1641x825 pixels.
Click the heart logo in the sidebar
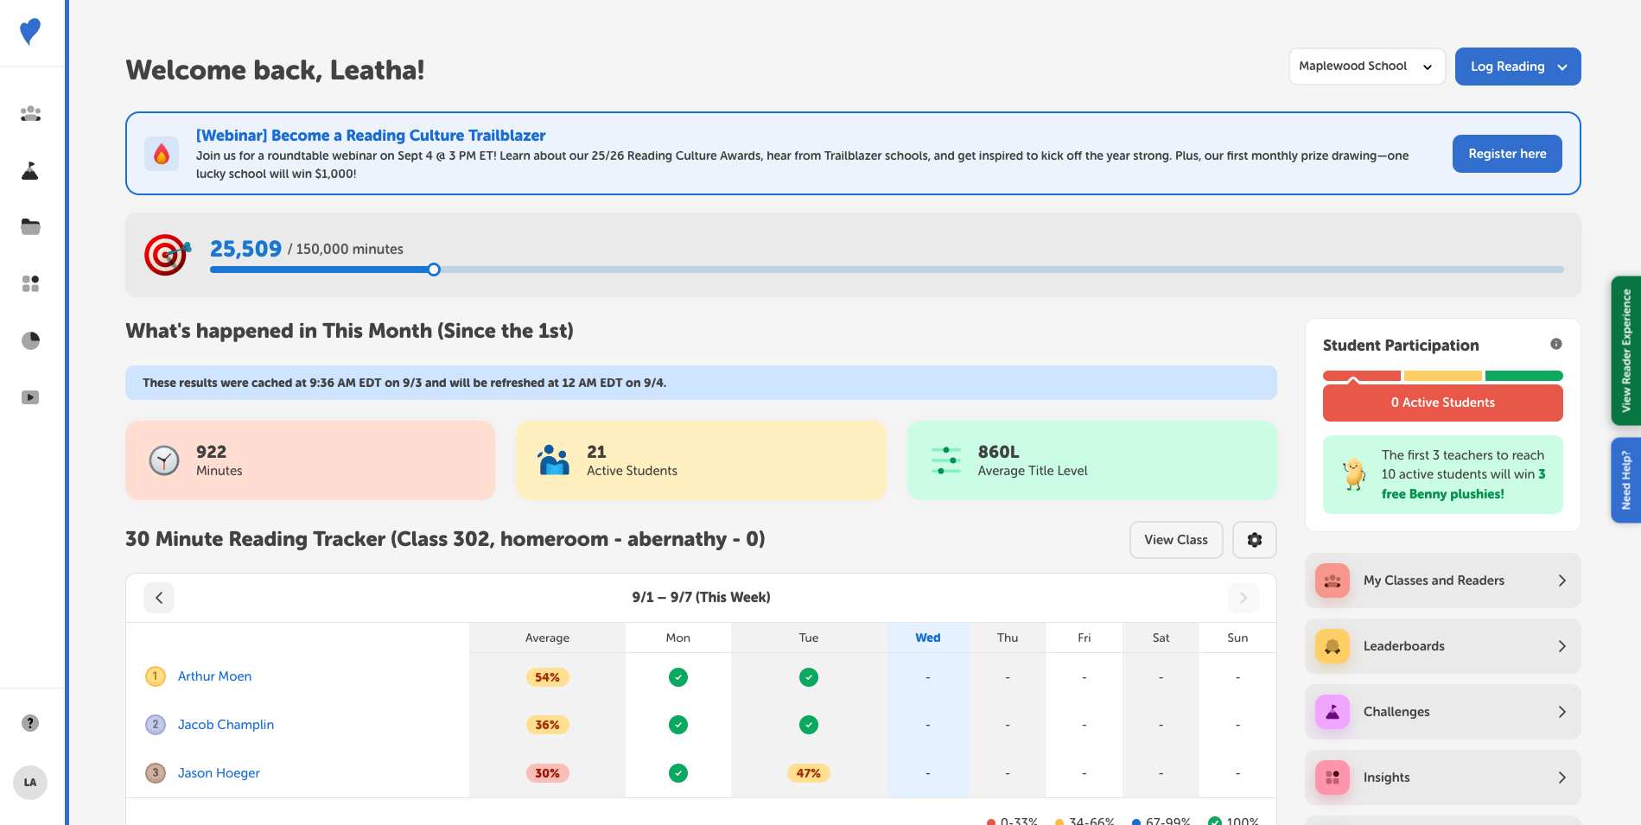(30, 32)
